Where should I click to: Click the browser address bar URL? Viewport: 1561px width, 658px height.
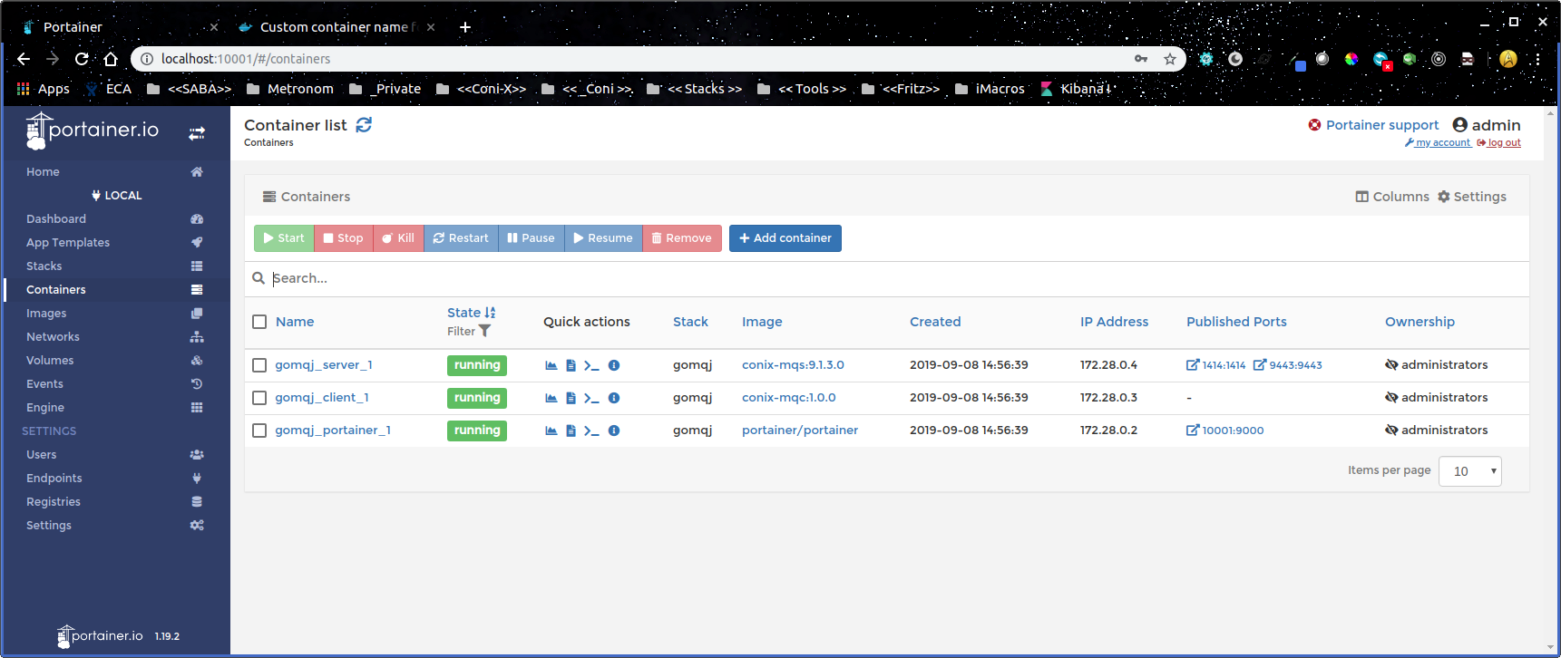(246, 59)
